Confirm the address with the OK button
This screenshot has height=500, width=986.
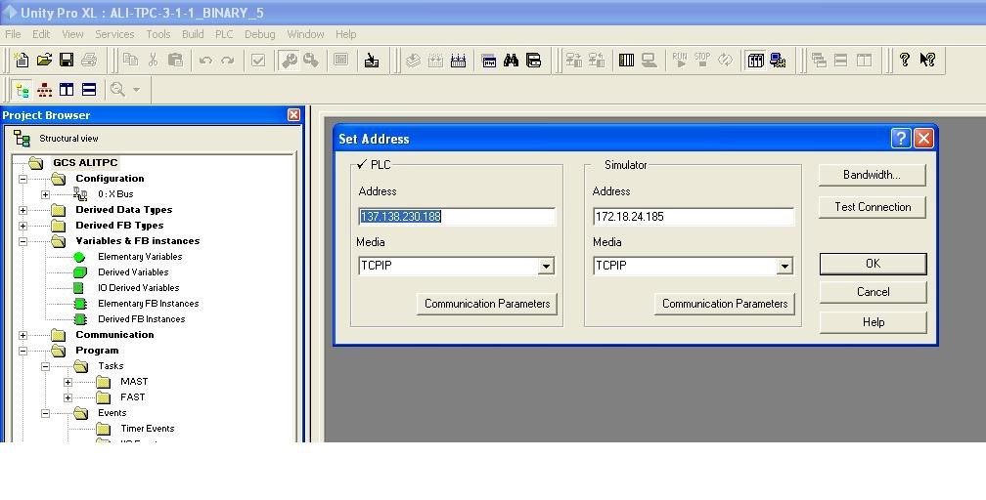tap(873, 264)
